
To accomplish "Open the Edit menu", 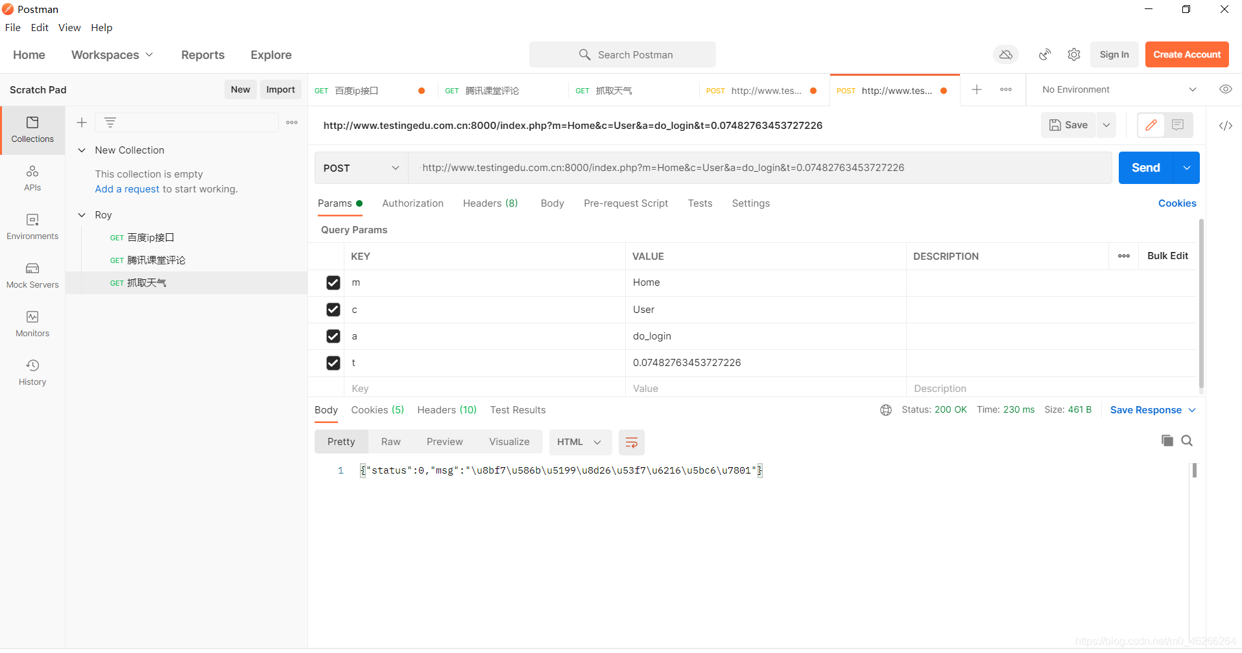I will 40,28.
